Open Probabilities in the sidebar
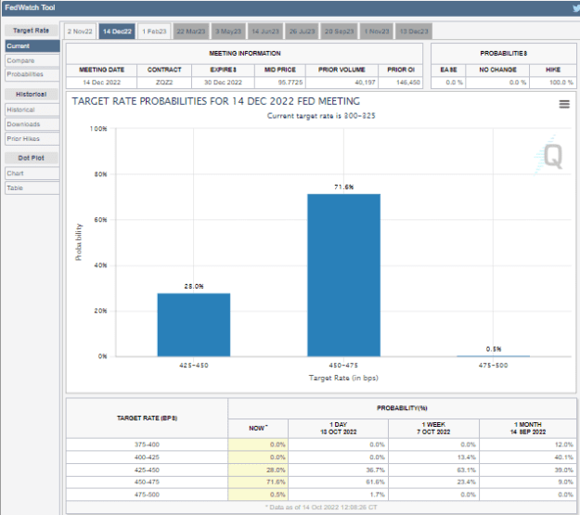 click(32, 74)
